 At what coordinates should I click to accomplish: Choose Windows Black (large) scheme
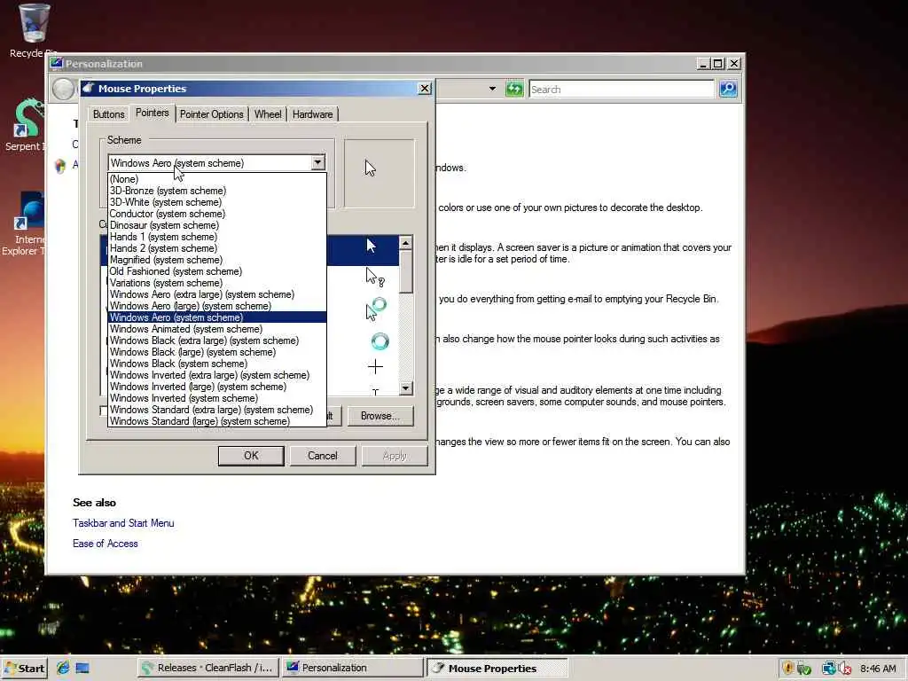(x=217, y=352)
